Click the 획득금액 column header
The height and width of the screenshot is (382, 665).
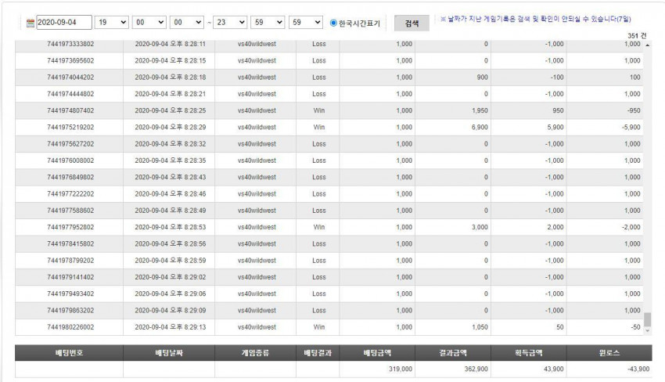point(529,353)
